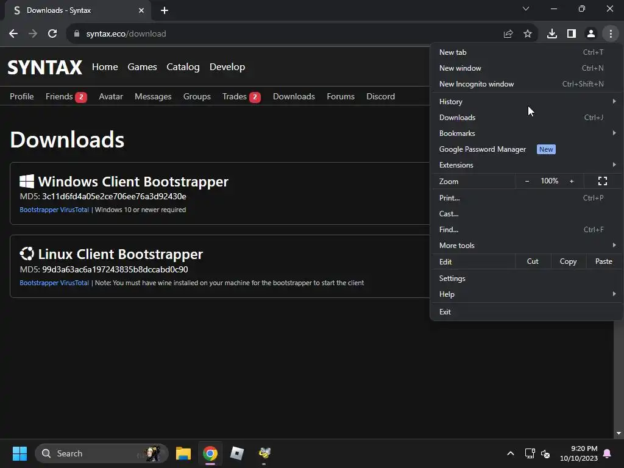The image size is (624, 468).
Task: Open Bootstrapper VirusTotal link for Windows
Action: pyautogui.click(x=54, y=210)
